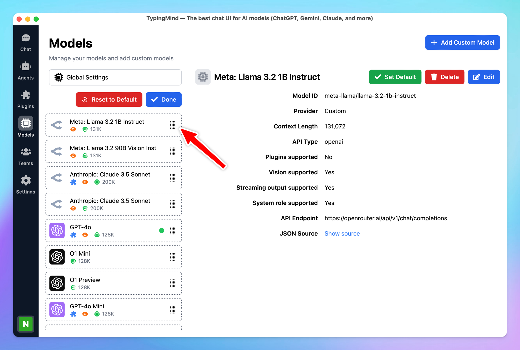
Task: Toggle visibility eye icon on Meta Llama 3.2 90B
Action: pos(73,155)
